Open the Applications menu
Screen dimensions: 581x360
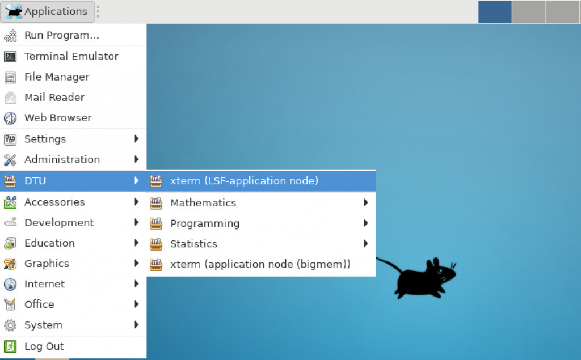click(x=48, y=11)
